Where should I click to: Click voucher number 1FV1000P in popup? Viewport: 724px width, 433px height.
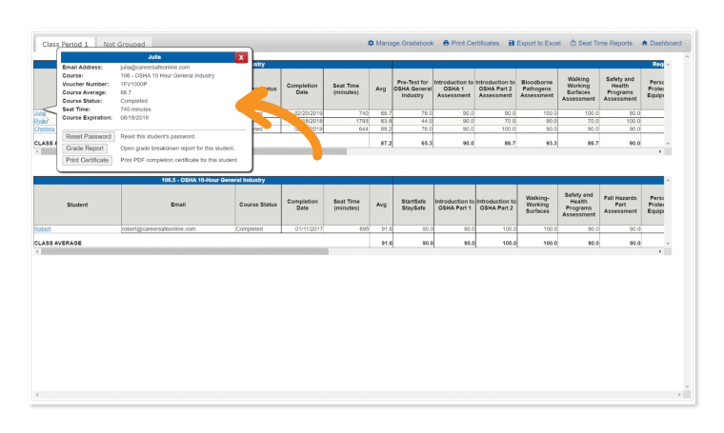(x=133, y=85)
